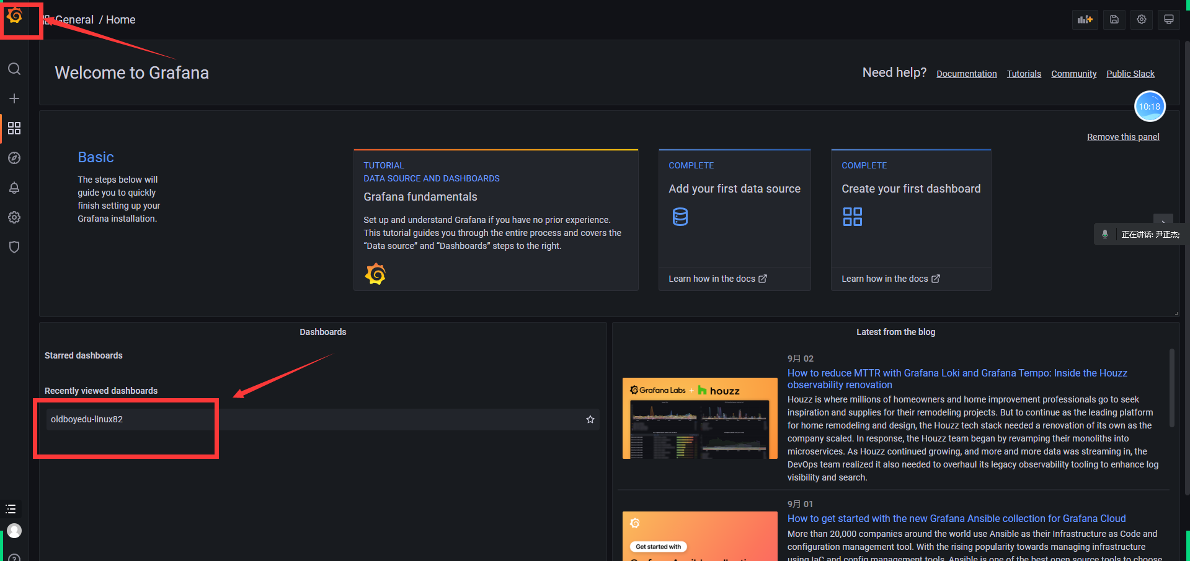
Task: Open the Server Admin shield icon
Action: [x=14, y=247]
